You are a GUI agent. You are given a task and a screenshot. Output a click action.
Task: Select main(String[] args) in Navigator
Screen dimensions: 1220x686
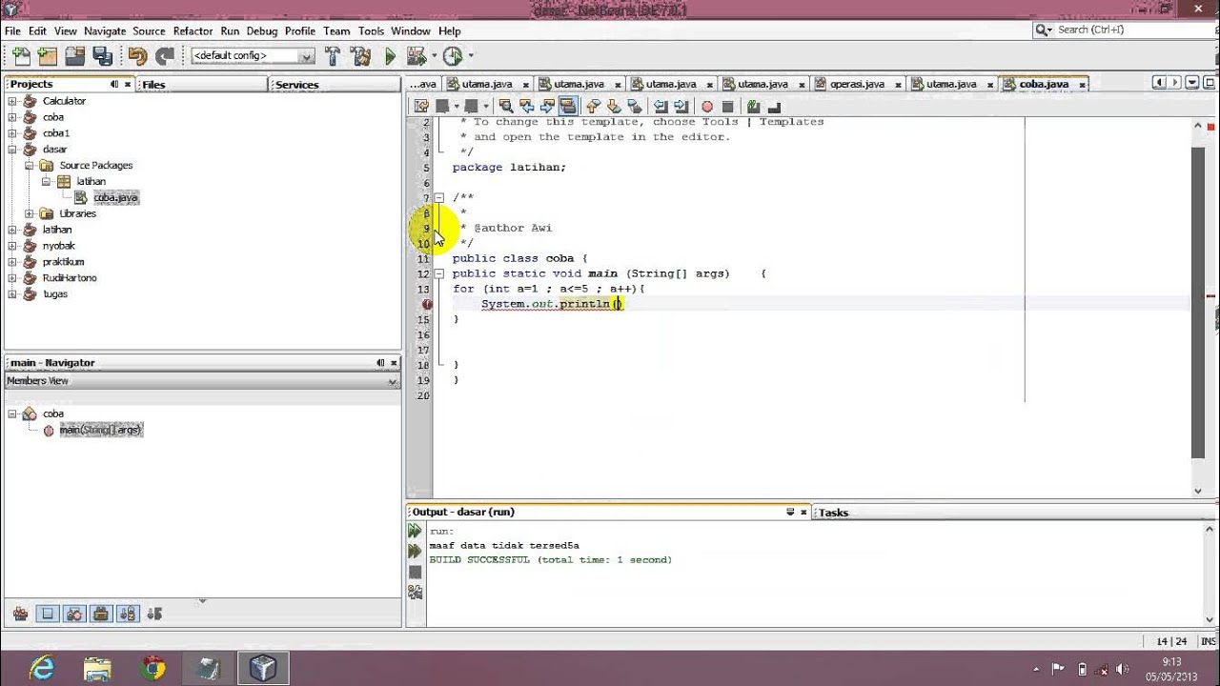[100, 430]
